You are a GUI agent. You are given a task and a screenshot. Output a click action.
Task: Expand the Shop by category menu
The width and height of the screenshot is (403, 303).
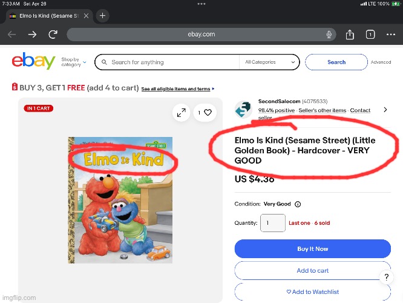click(x=73, y=62)
